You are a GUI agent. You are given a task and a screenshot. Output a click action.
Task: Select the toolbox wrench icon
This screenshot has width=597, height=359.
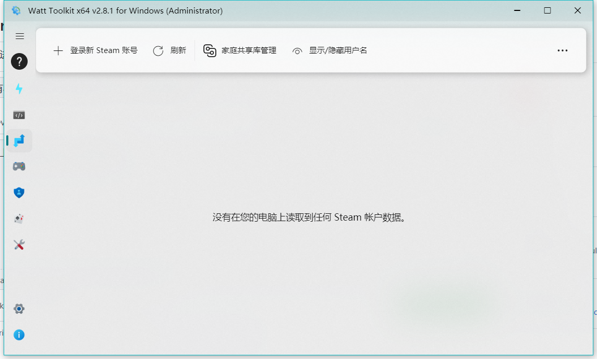point(19,245)
